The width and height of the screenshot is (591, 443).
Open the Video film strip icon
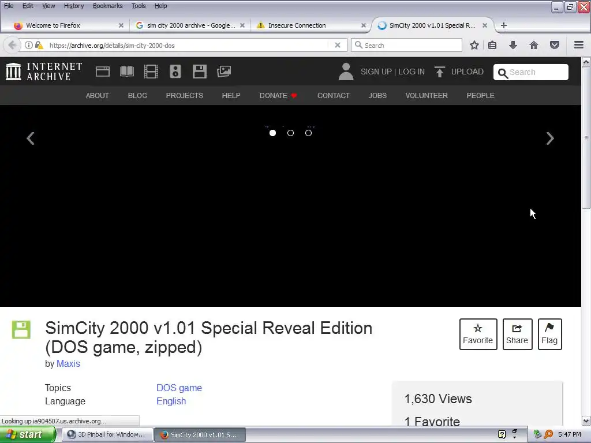[x=151, y=72]
